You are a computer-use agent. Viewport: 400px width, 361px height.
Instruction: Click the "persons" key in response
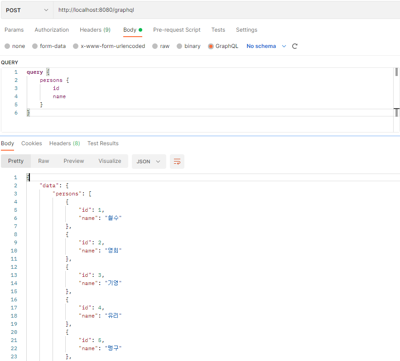[x=67, y=194]
